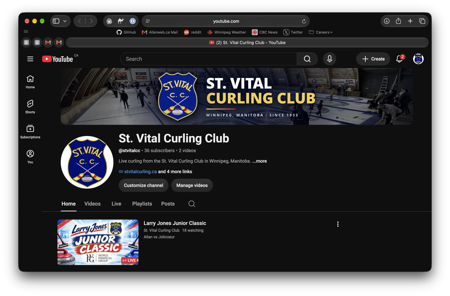Image resolution: width=450 pixels, height=296 pixels.
Task: Select the channel Home tab
Action: click(68, 204)
